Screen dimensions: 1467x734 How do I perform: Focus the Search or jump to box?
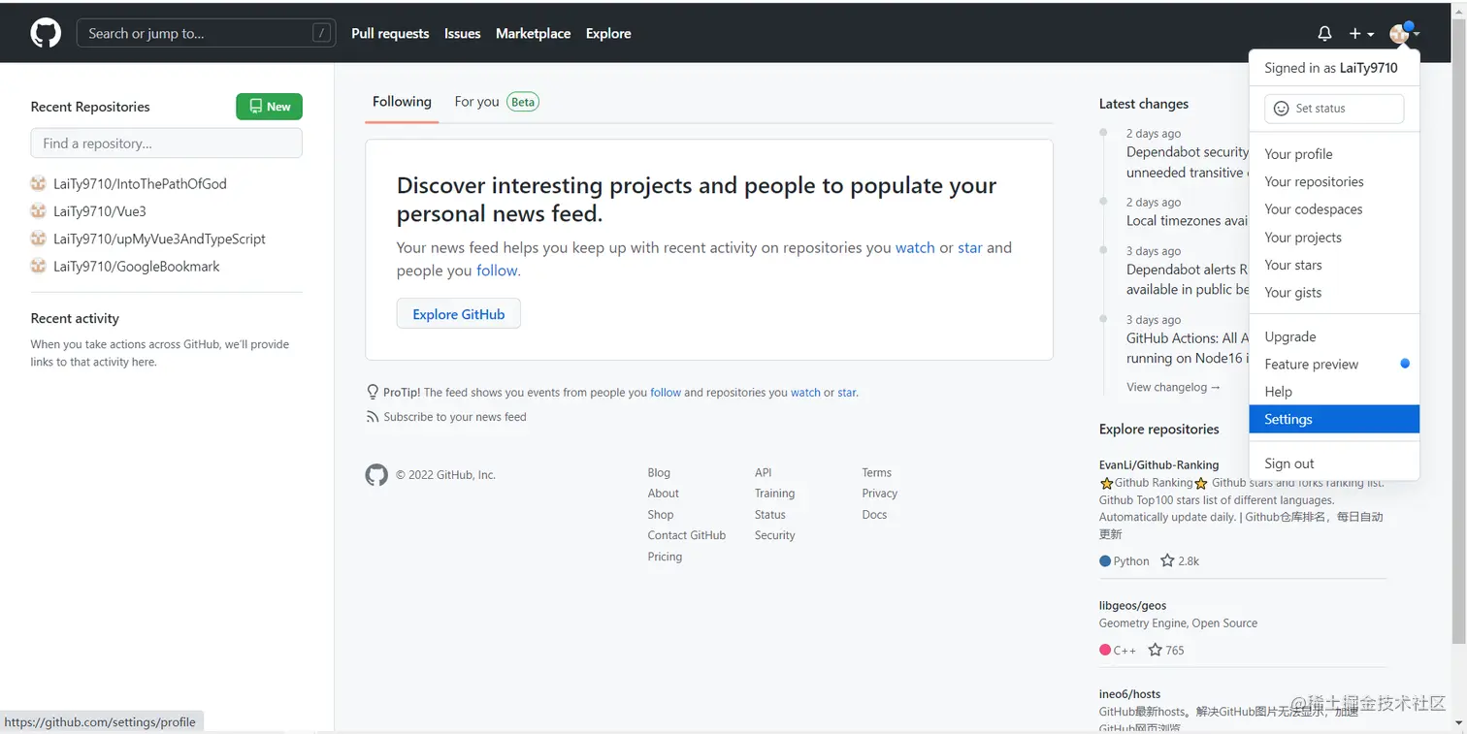point(206,33)
